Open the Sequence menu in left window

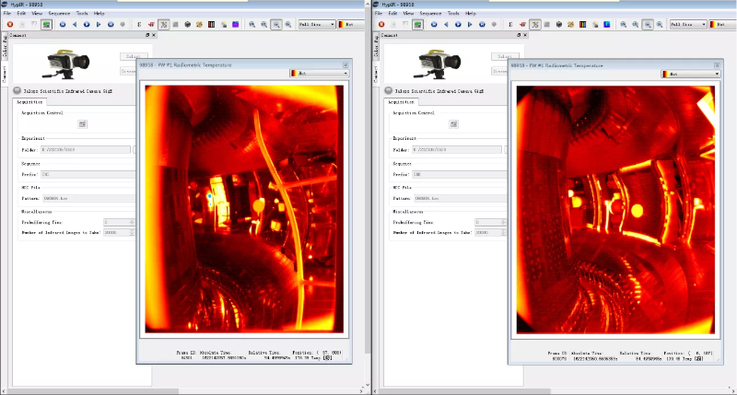pos(58,14)
